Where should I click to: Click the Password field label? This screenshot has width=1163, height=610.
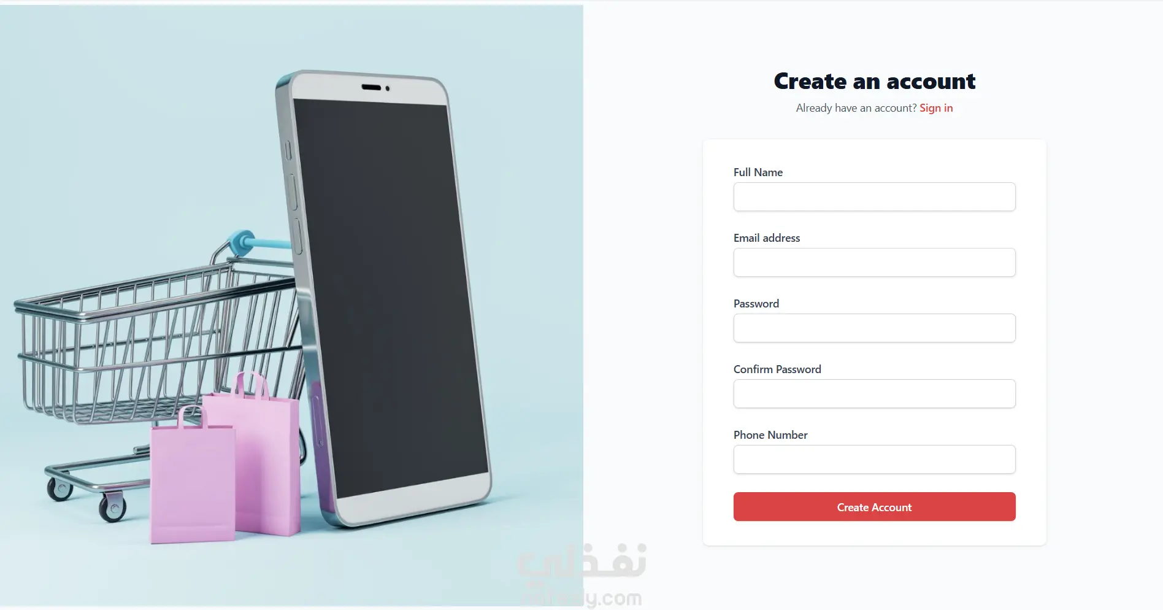point(756,304)
